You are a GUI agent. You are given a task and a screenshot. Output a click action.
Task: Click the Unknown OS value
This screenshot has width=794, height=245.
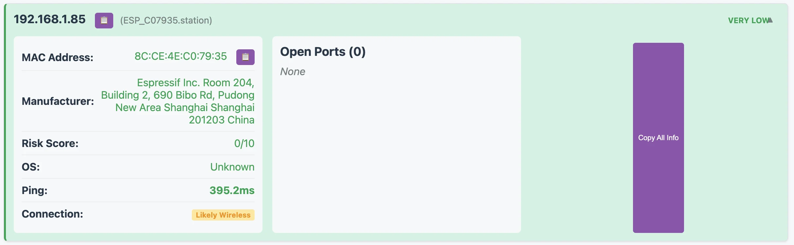click(x=232, y=167)
